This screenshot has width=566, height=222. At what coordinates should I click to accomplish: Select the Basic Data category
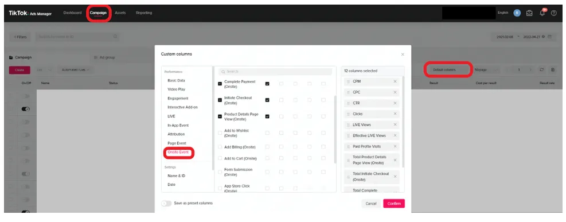[176, 80]
